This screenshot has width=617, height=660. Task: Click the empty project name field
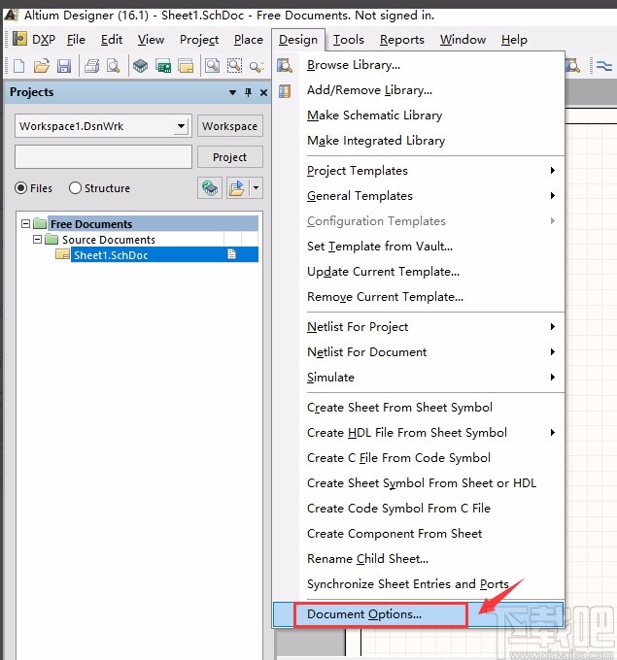tap(103, 157)
